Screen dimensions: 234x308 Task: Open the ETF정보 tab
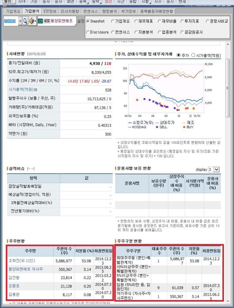coord(50,11)
